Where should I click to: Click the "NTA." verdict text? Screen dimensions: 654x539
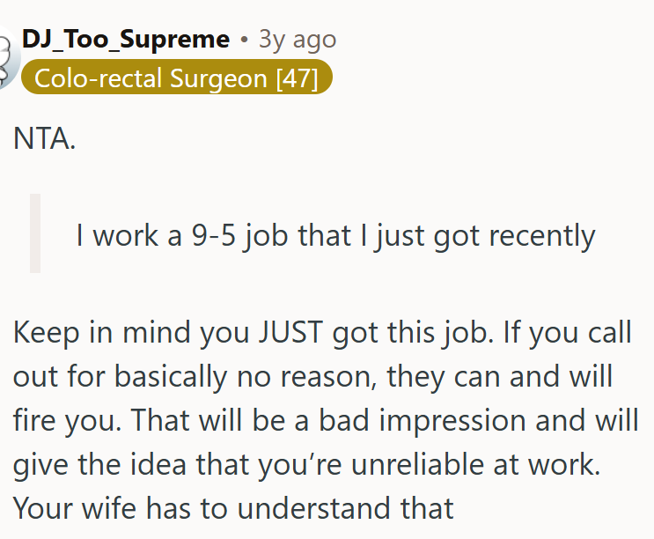click(x=45, y=139)
